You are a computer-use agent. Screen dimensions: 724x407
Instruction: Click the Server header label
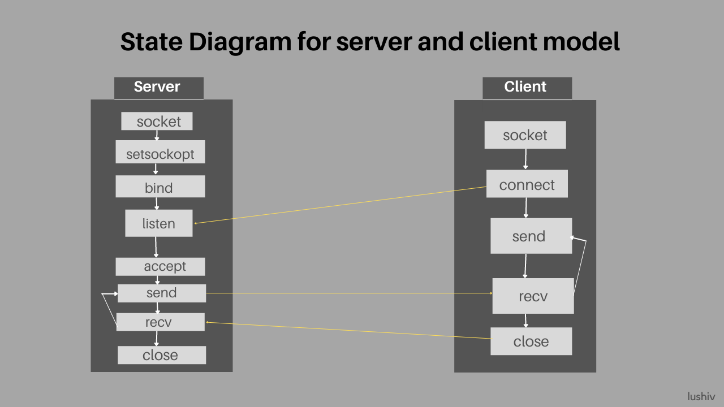tap(157, 87)
